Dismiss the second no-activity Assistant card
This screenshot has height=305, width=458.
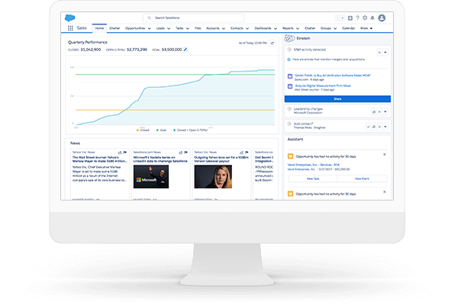point(385,191)
